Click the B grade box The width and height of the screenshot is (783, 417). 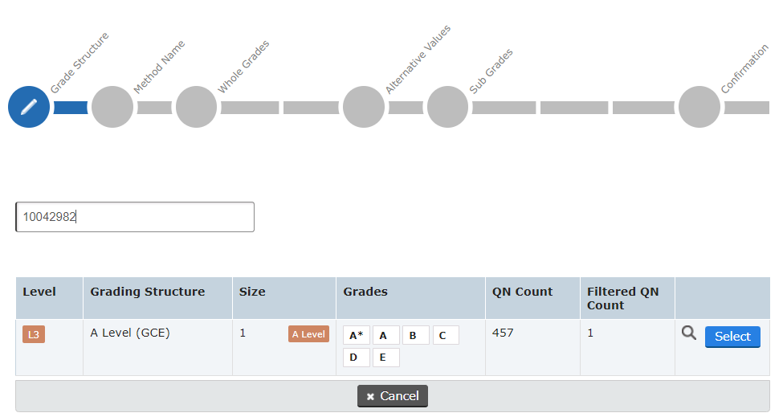tap(415, 336)
